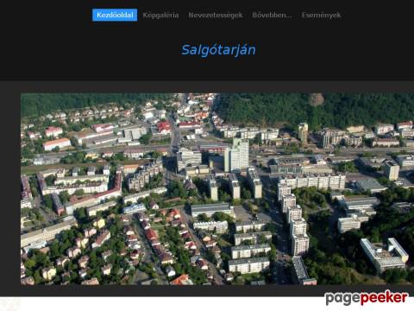Click the pagepeeker logo watermark
Image resolution: width=414 pixels, height=311 pixels.
pyautogui.click(x=367, y=298)
